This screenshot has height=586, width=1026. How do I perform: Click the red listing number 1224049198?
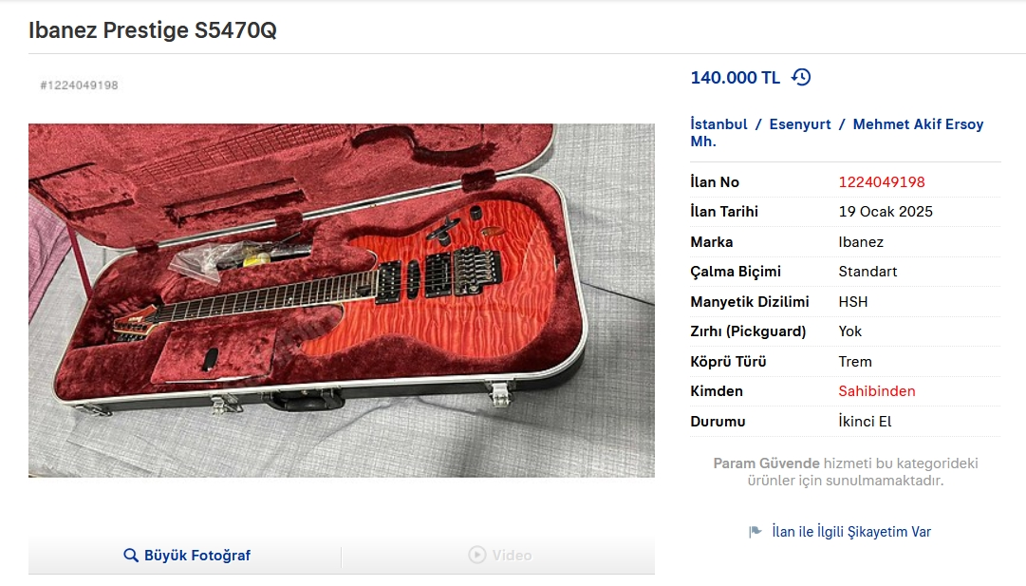tap(882, 182)
